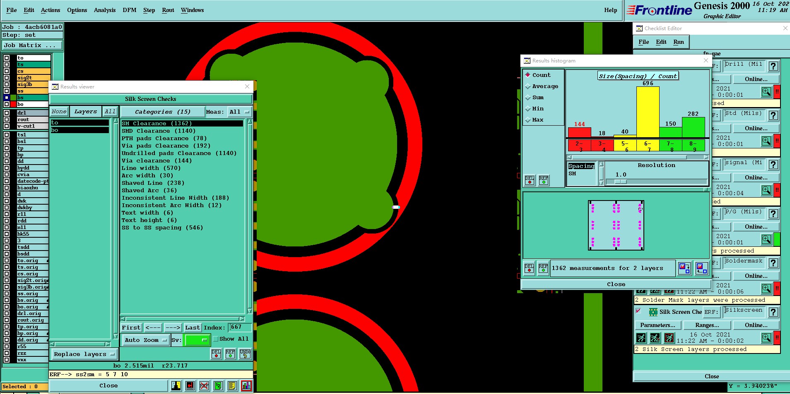Click the help icon next to Silkscreen
This screenshot has width=790, height=394.
773,312
